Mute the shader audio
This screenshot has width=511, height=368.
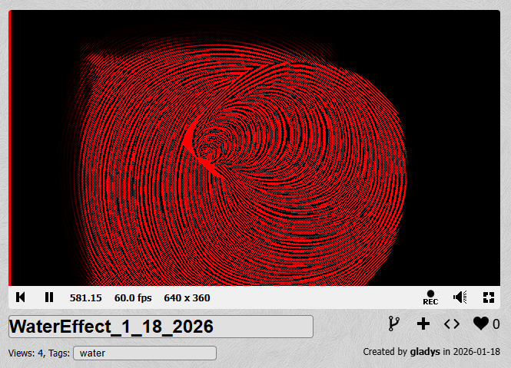click(x=460, y=297)
